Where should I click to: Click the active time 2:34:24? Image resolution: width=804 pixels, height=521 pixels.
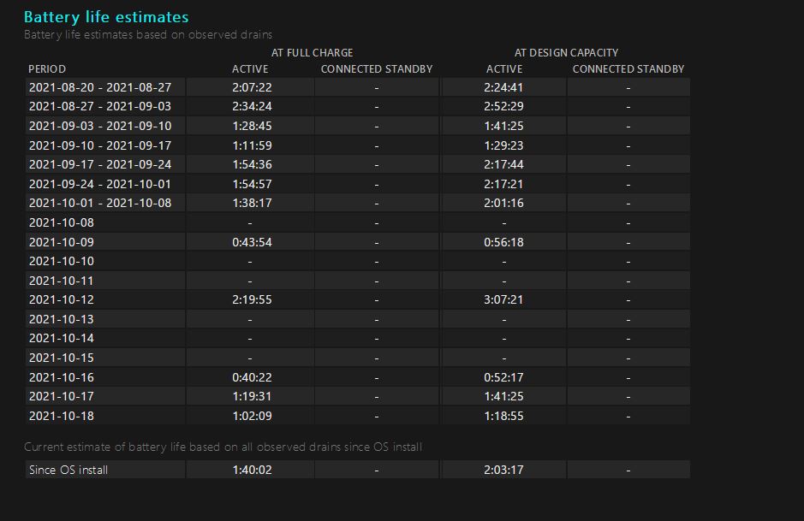point(252,106)
